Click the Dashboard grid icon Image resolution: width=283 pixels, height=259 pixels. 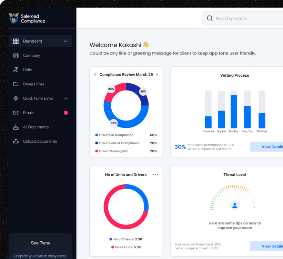16,41
